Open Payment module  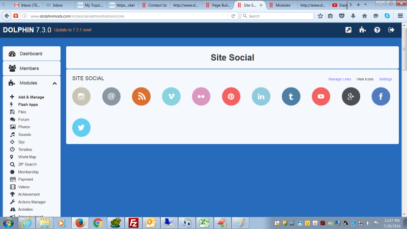pyautogui.click(x=25, y=180)
